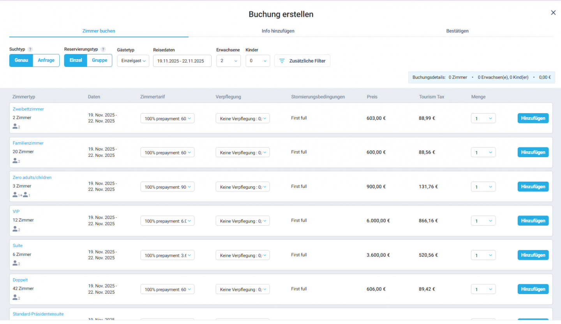Open the Suchtyp help tooltip icon

coord(29,49)
